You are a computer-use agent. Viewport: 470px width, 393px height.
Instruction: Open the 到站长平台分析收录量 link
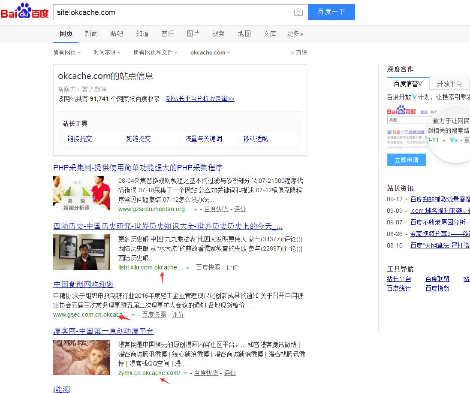[x=200, y=99]
